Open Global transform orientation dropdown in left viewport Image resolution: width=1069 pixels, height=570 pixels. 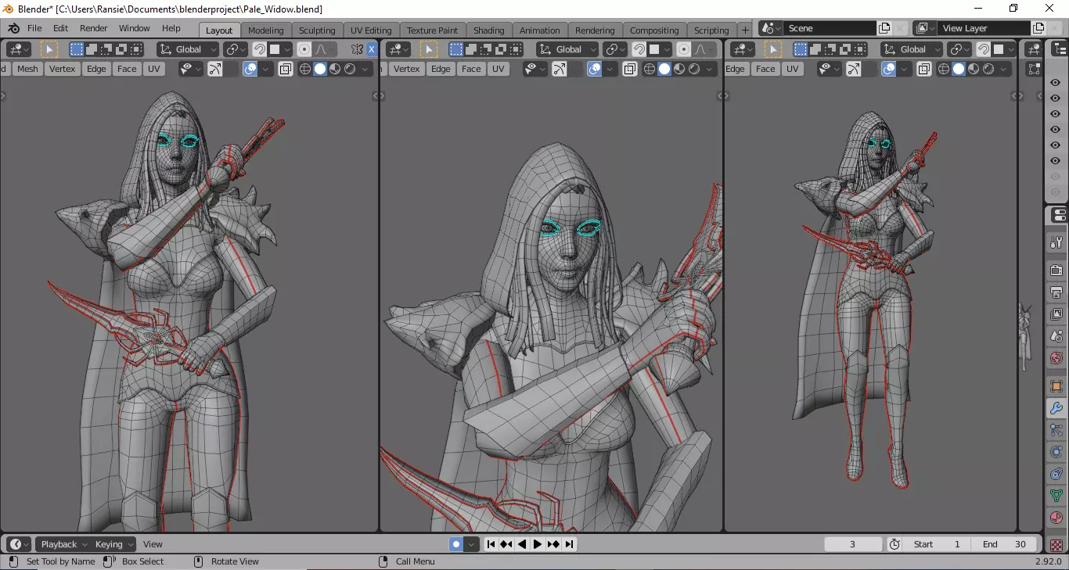click(188, 49)
